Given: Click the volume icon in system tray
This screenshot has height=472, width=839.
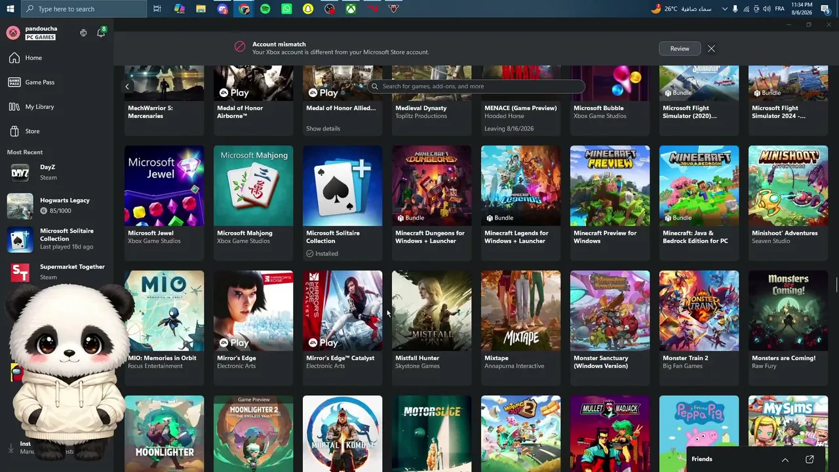Looking at the screenshot, I should [x=767, y=9].
